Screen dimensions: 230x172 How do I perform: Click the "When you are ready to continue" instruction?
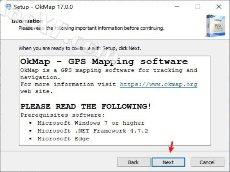coord(80,49)
